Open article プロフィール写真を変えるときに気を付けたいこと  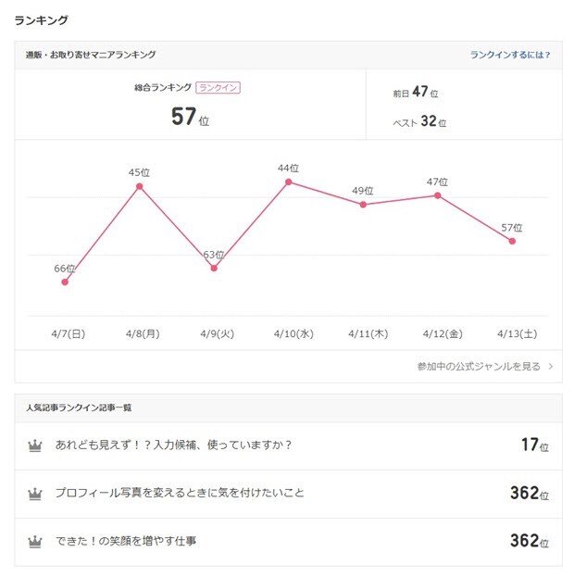click(180, 494)
